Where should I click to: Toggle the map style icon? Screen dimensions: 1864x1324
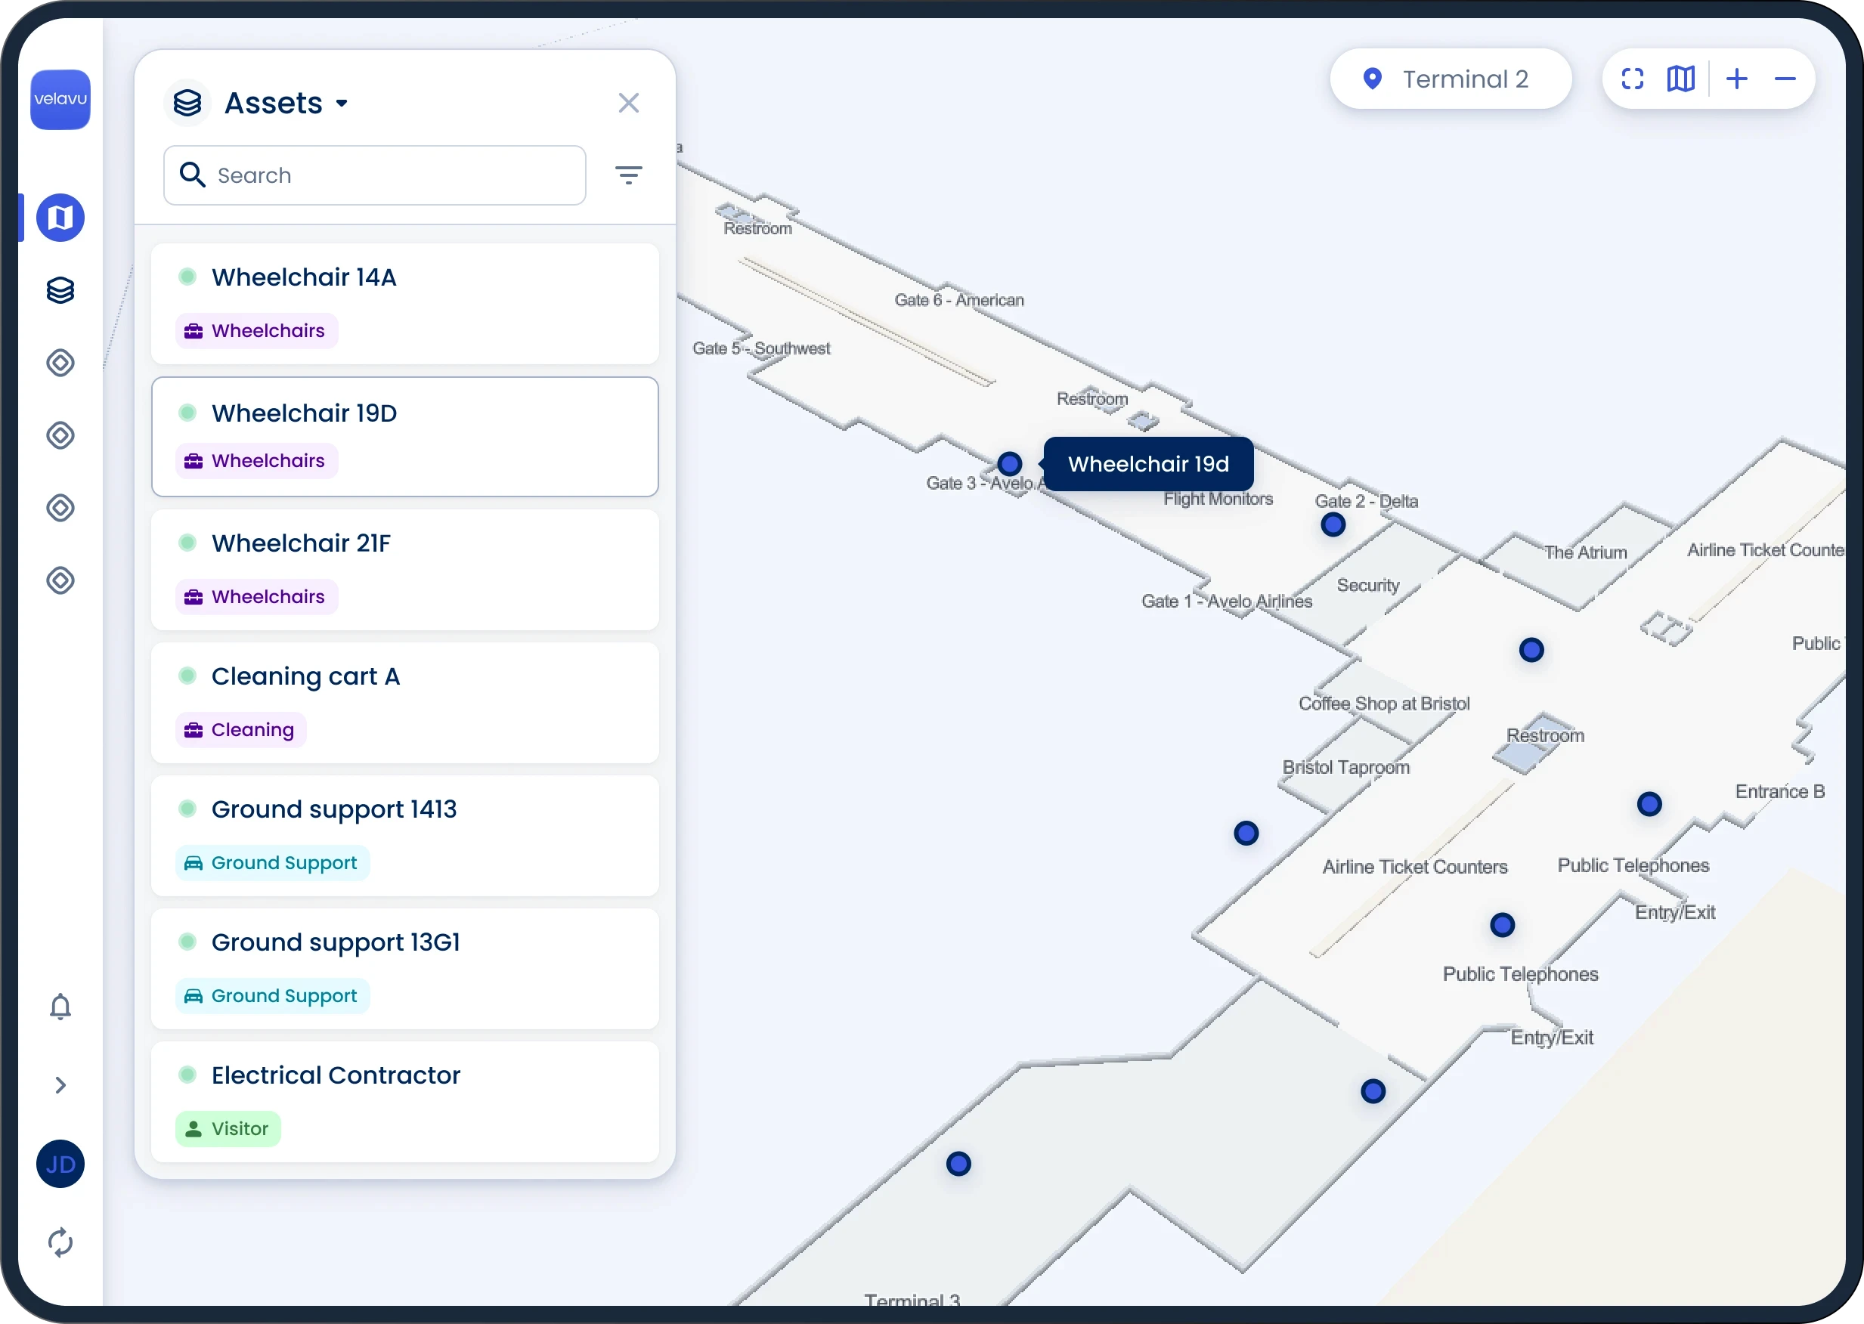pyautogui.click(x=1680, y=79)
